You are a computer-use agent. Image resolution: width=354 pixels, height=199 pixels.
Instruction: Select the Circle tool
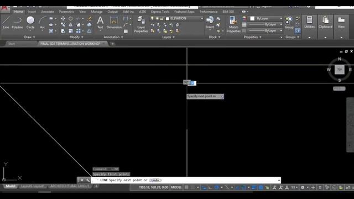30,23
